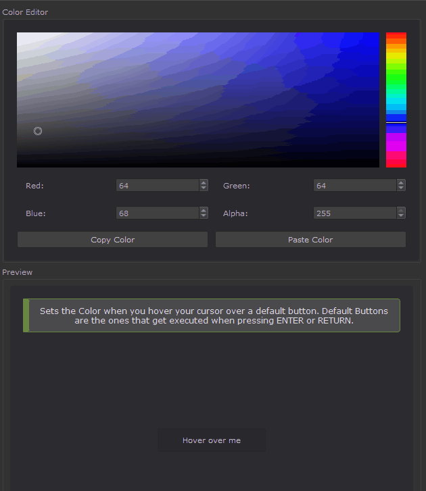426x491 pixels.
Task: Increment the Blue value spinner
Action: pos(204,210)
